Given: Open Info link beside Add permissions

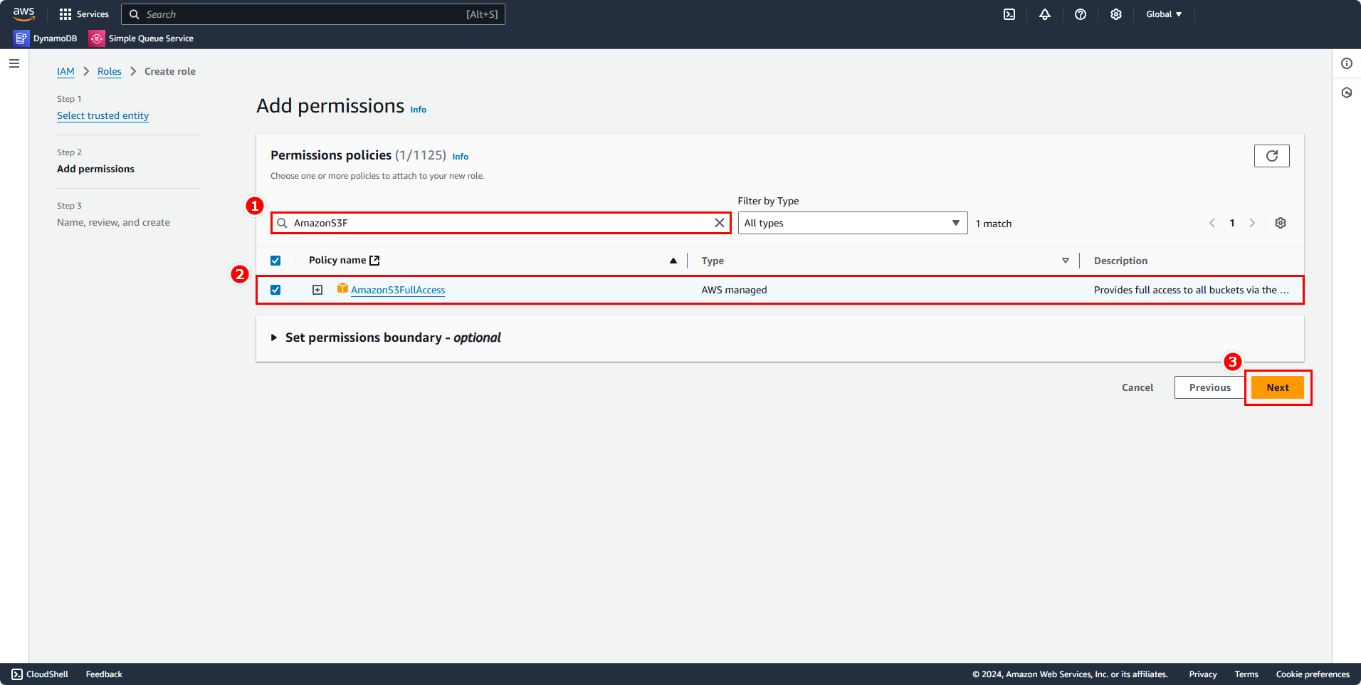Looking at the screenshot, I should [x=419, y=110].
